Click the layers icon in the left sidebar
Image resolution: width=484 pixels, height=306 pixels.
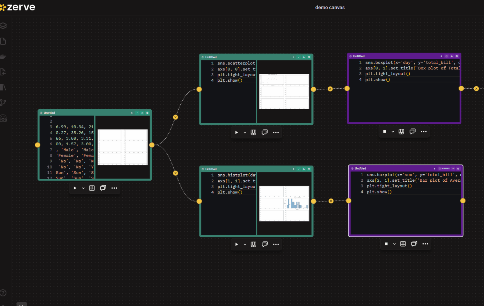[x=3, y=26]
